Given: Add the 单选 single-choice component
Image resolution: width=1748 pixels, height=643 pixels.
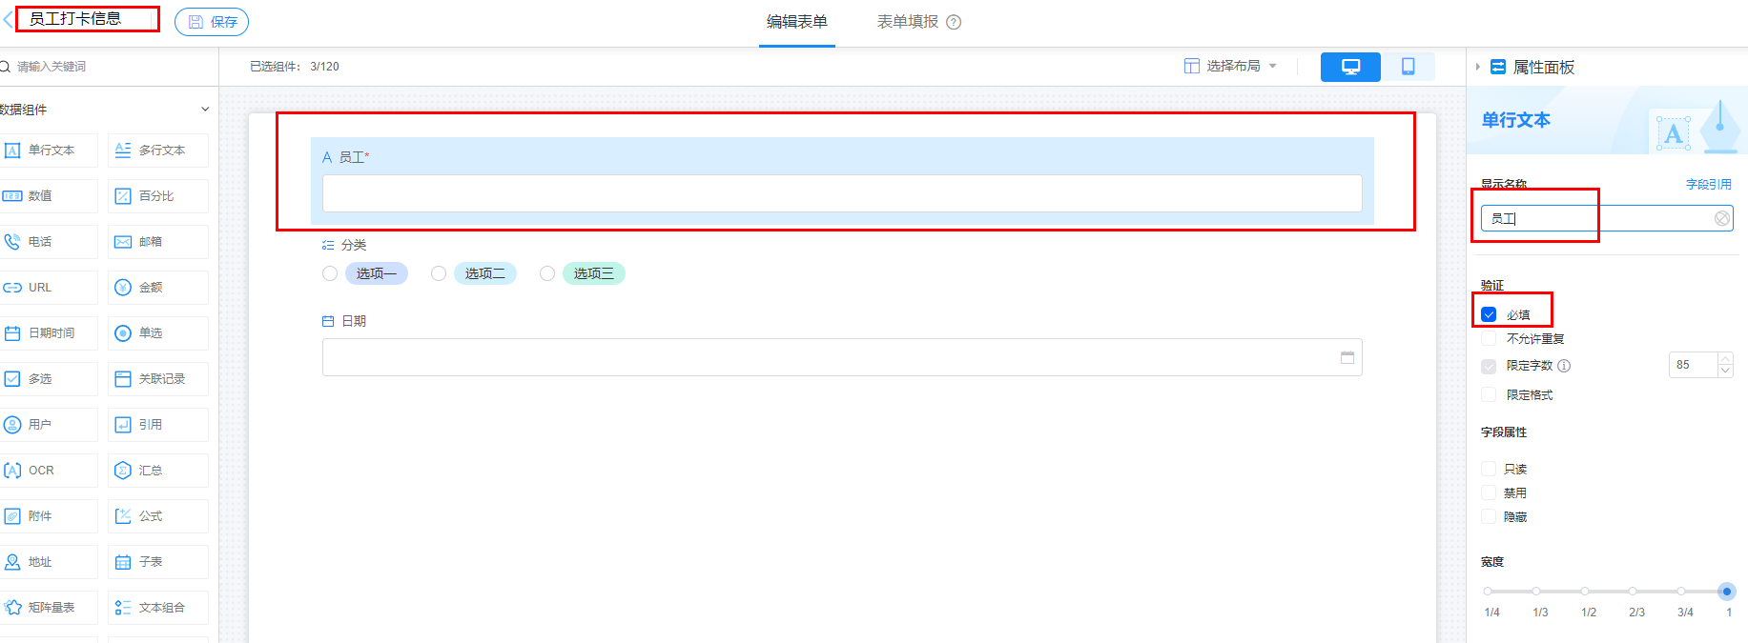Looking at the screenshot, I should [158, 333].
